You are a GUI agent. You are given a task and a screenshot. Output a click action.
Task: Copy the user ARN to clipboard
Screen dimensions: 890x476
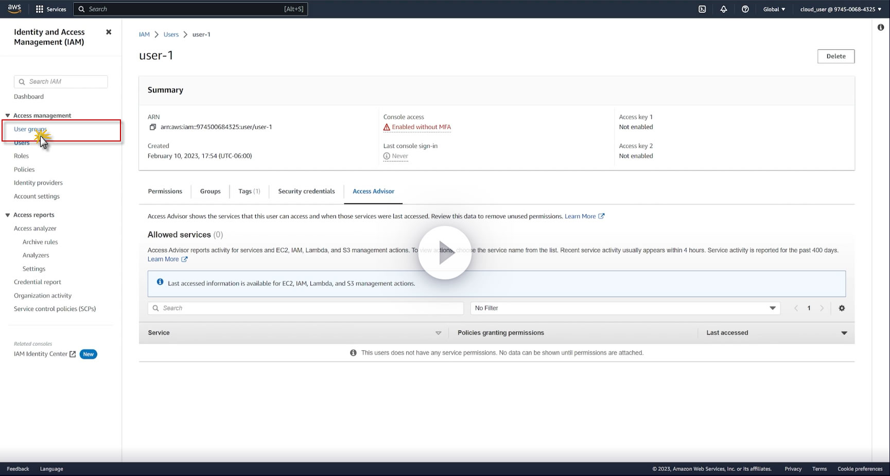[153, 127]
